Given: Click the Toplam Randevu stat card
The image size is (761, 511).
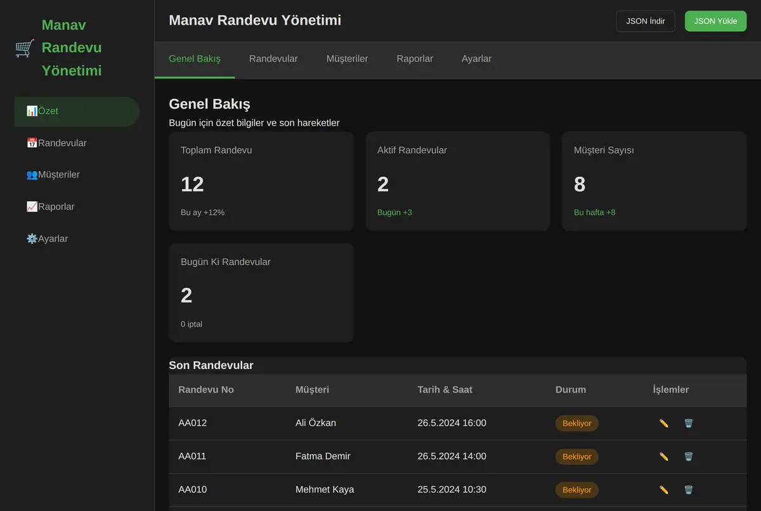Looking at the screenshot, I should [261, 181].
